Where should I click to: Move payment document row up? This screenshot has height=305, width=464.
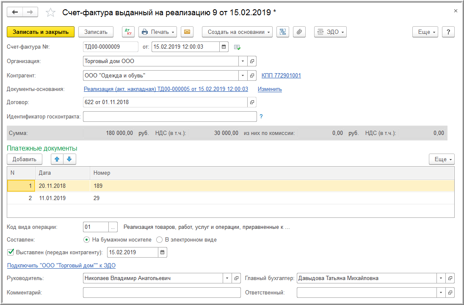tap(57, 159)
